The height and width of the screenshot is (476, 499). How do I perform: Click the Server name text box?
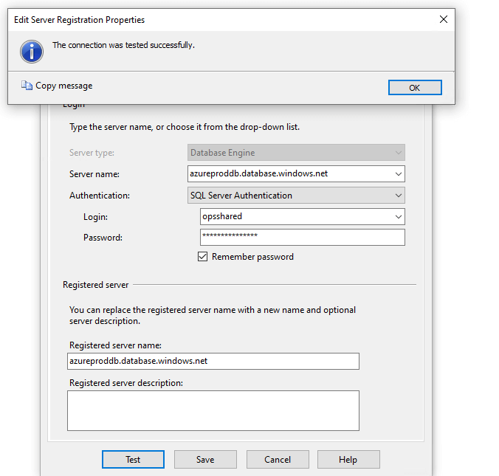[289, 174]
